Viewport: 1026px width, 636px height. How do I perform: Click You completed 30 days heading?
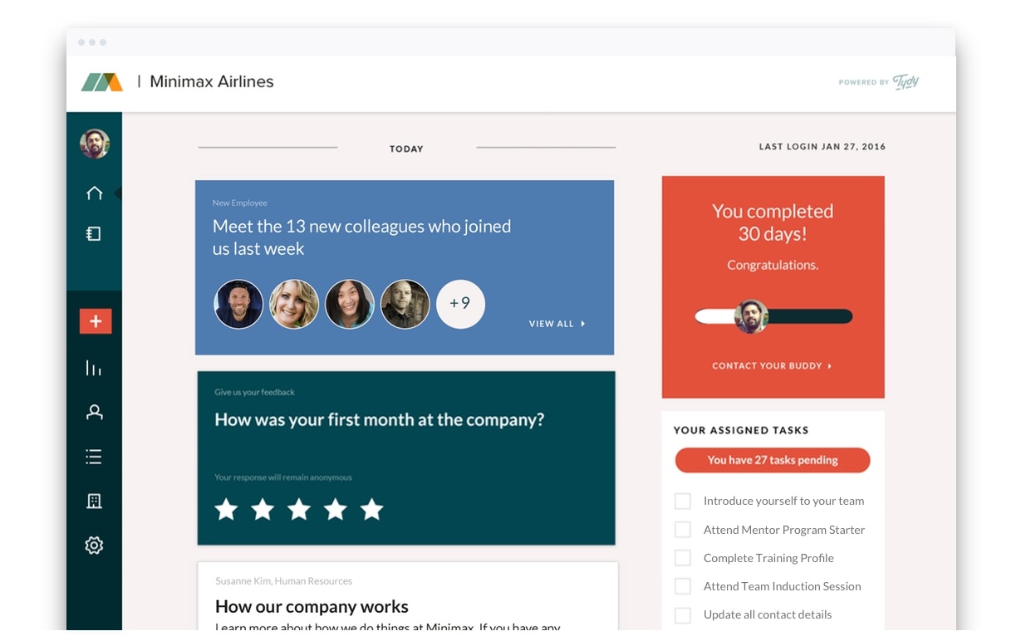click(773, 223)
